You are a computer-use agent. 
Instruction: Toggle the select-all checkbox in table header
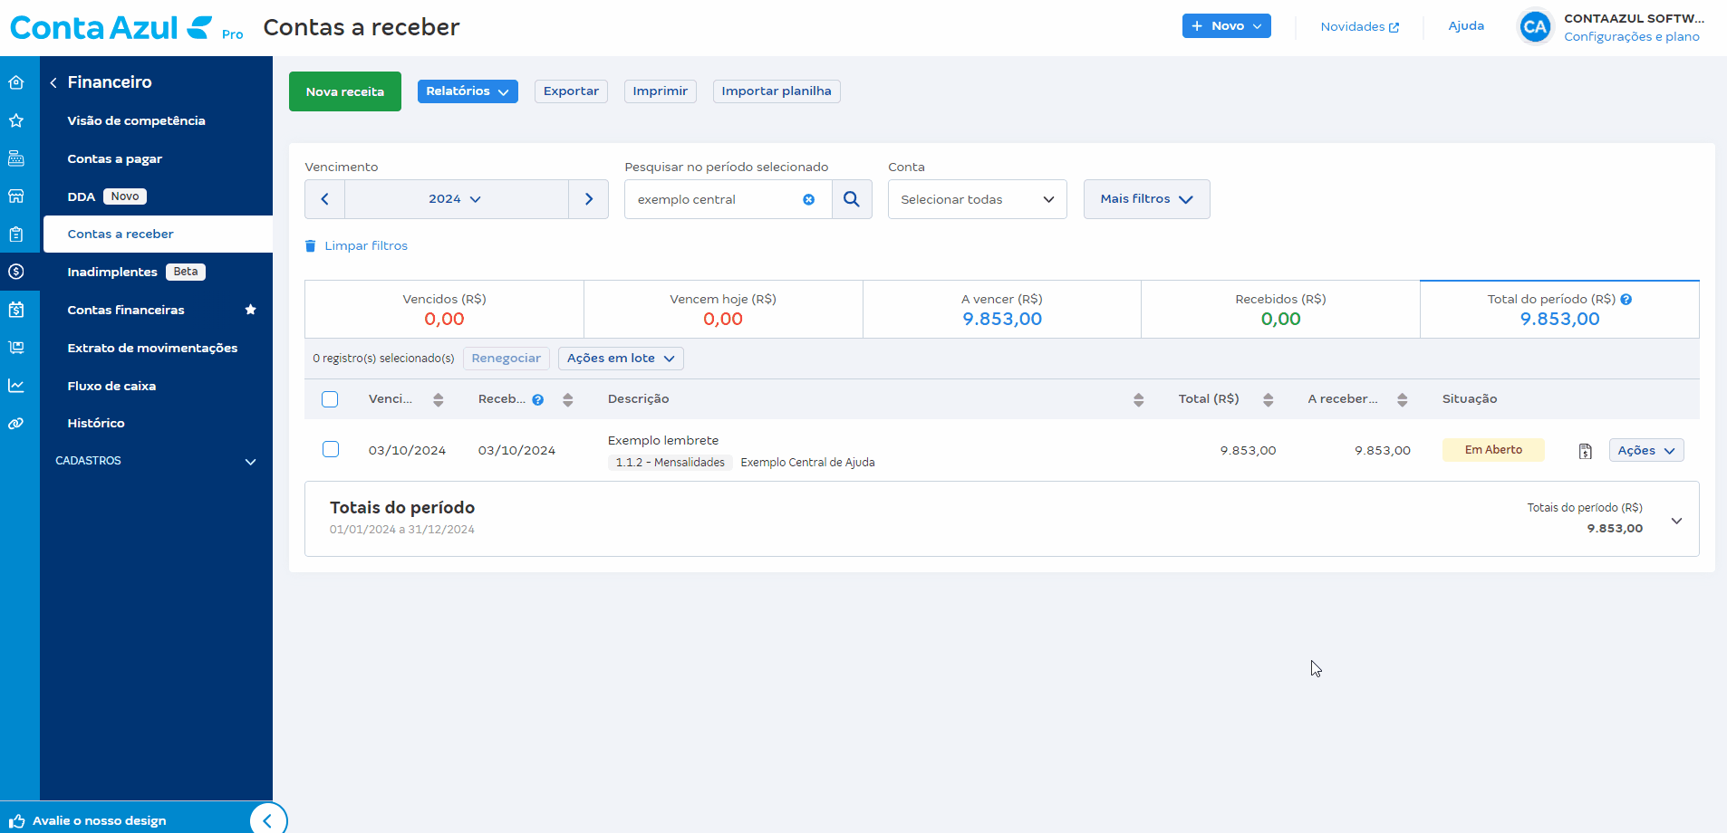pyautogui.click(x=330, y=399)
